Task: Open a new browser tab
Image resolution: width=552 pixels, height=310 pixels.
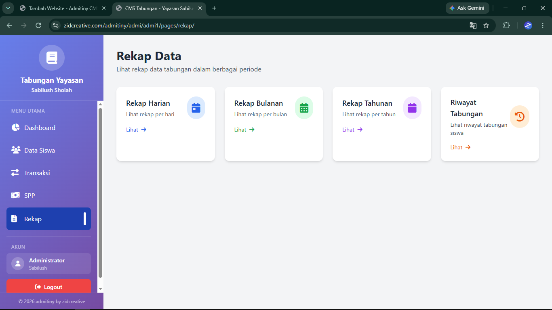Action: (214, 8)
